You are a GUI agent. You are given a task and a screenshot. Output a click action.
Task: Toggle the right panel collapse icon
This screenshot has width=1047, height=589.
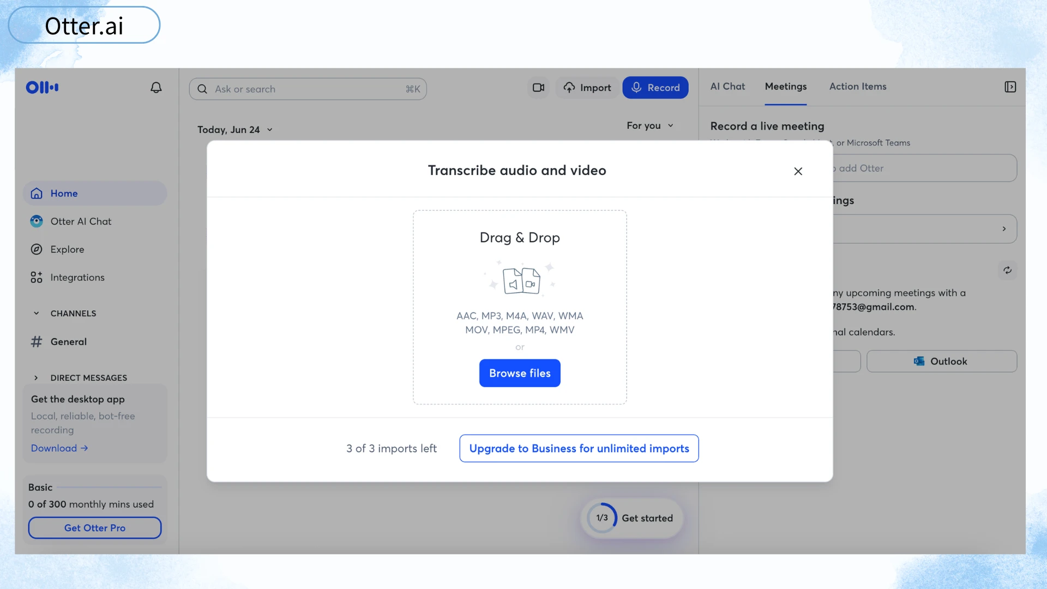[1010, 87]
